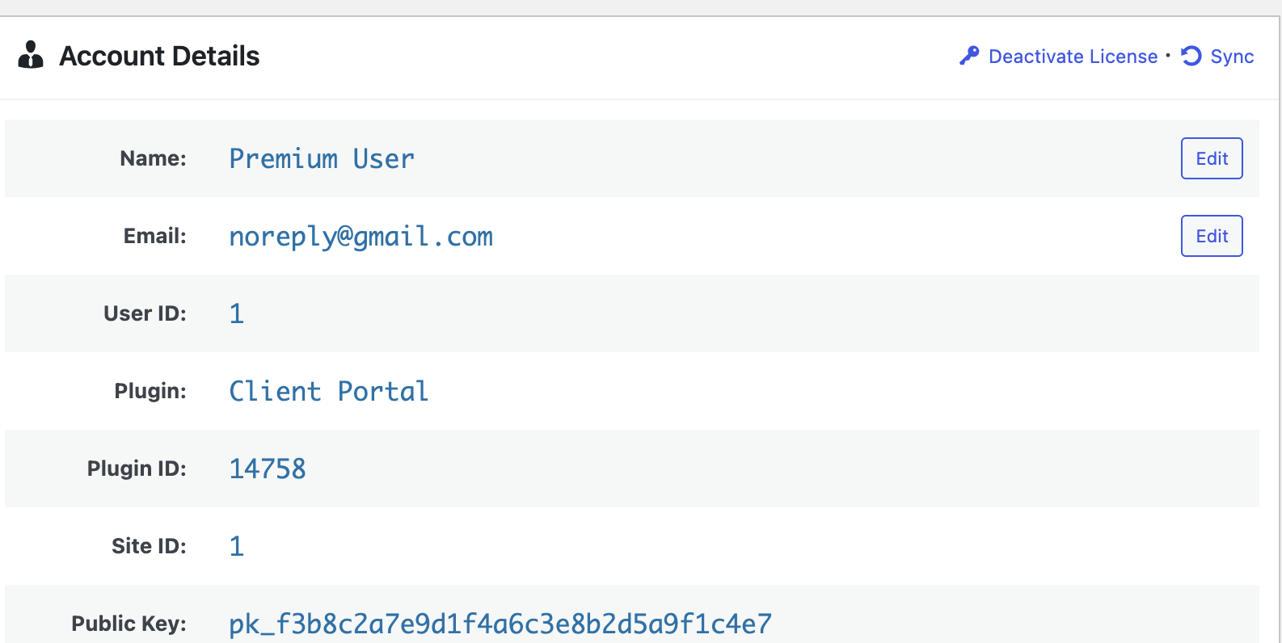Click the User ID: label

point(145,313)
